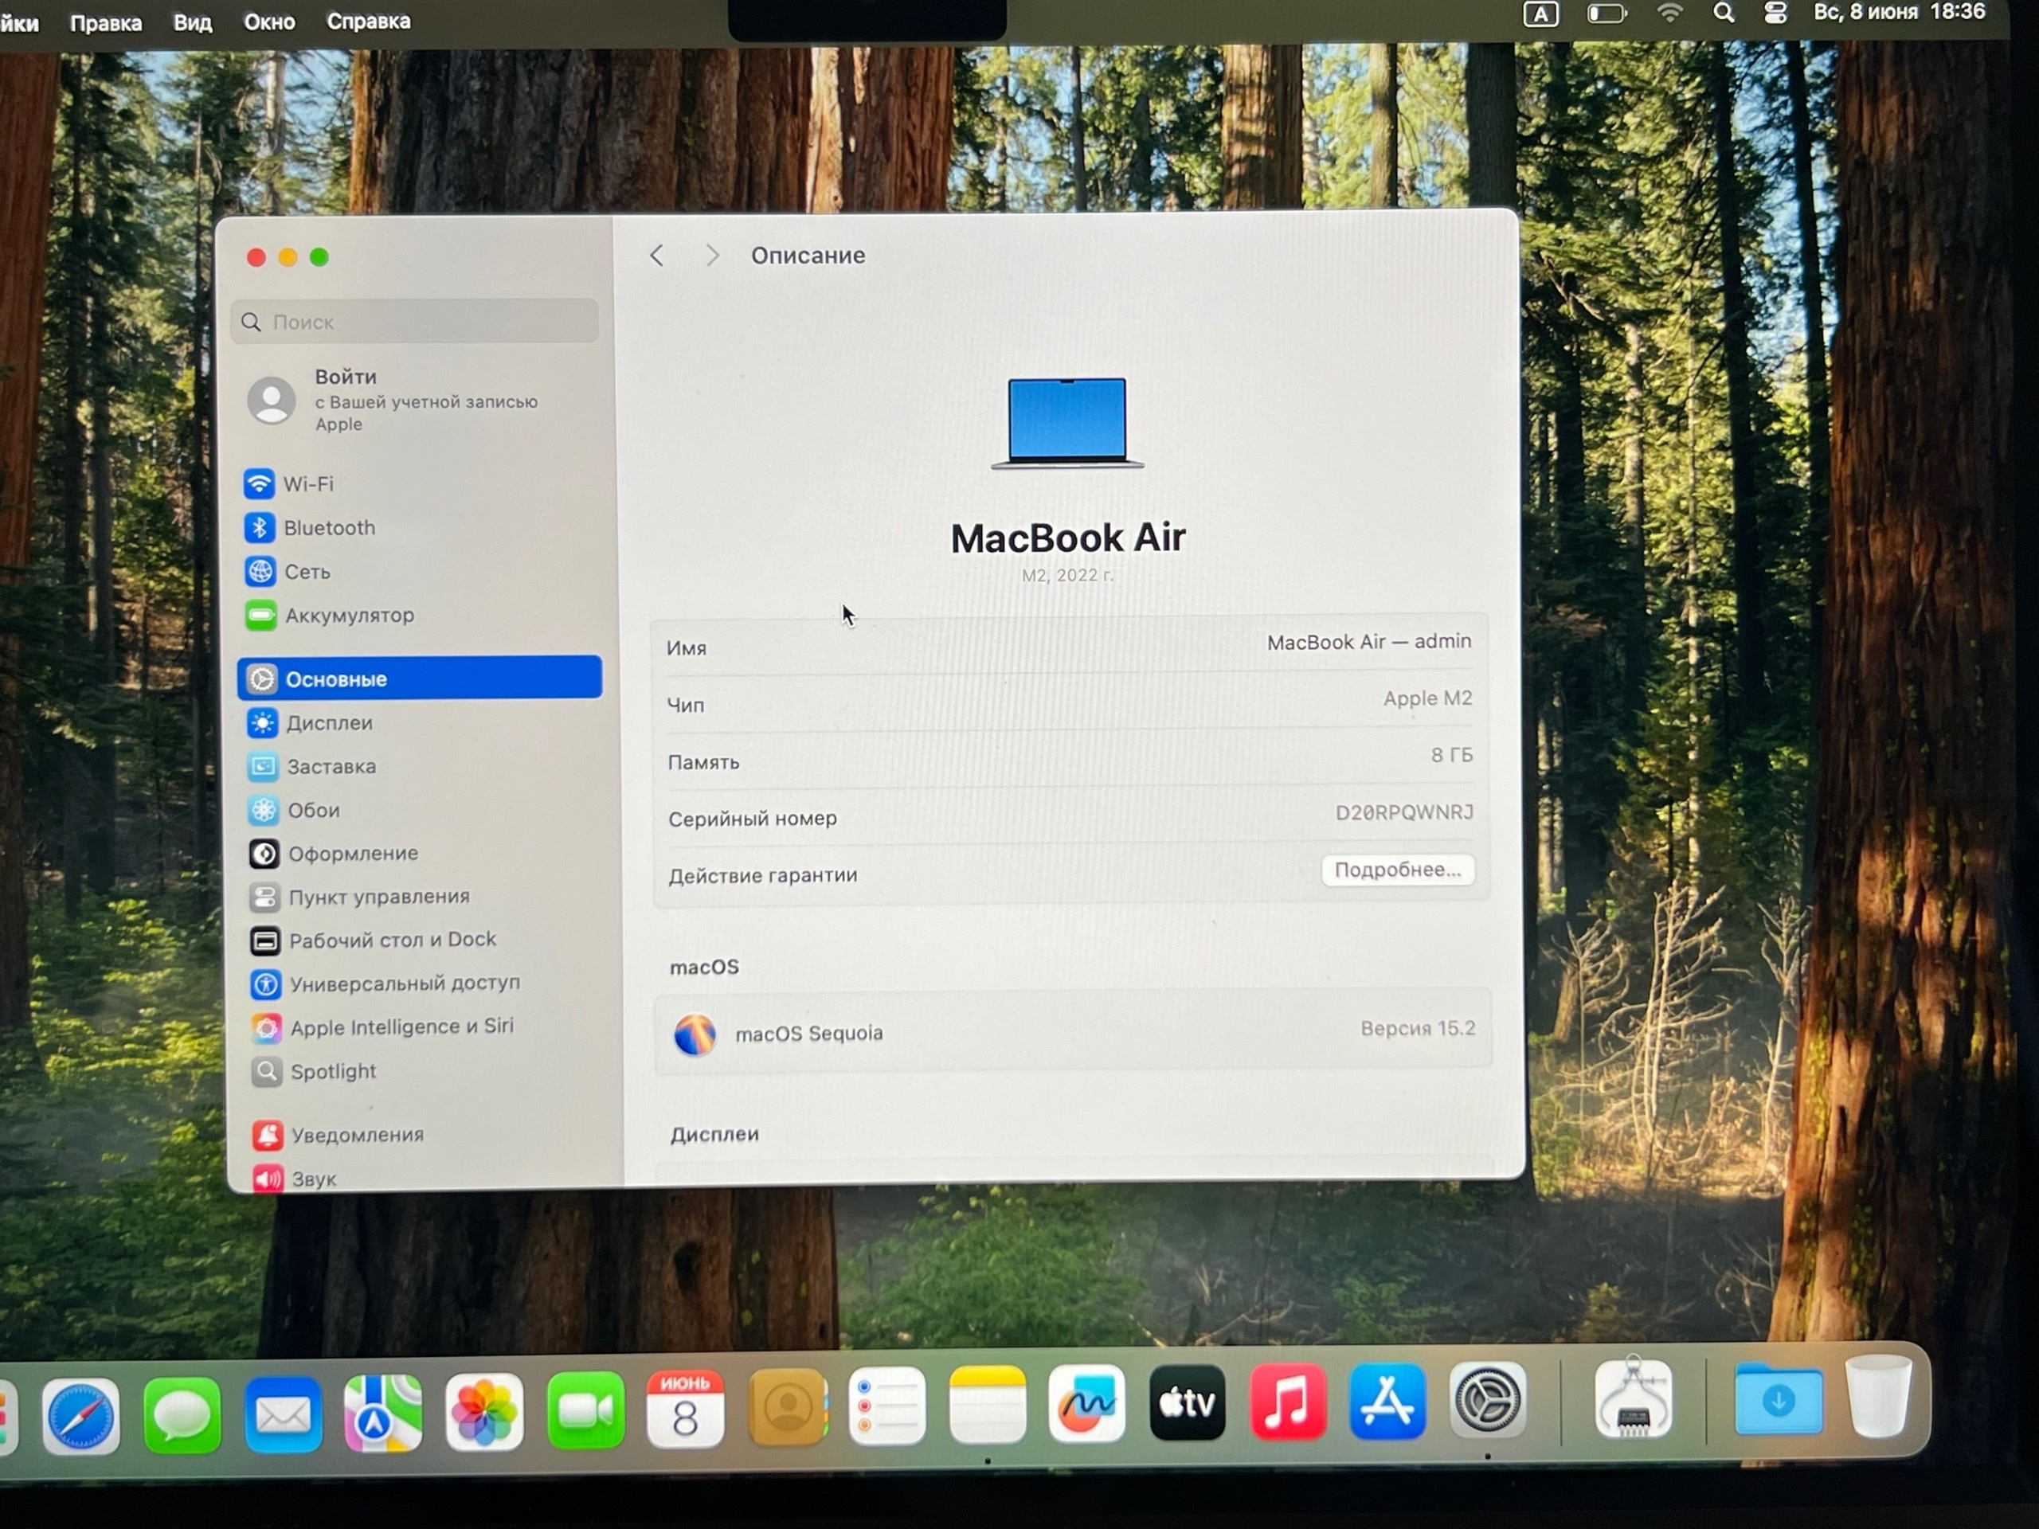
Task: Open Reminders from the Dock
Action: pyautogui.click(x=888, y=1406)
